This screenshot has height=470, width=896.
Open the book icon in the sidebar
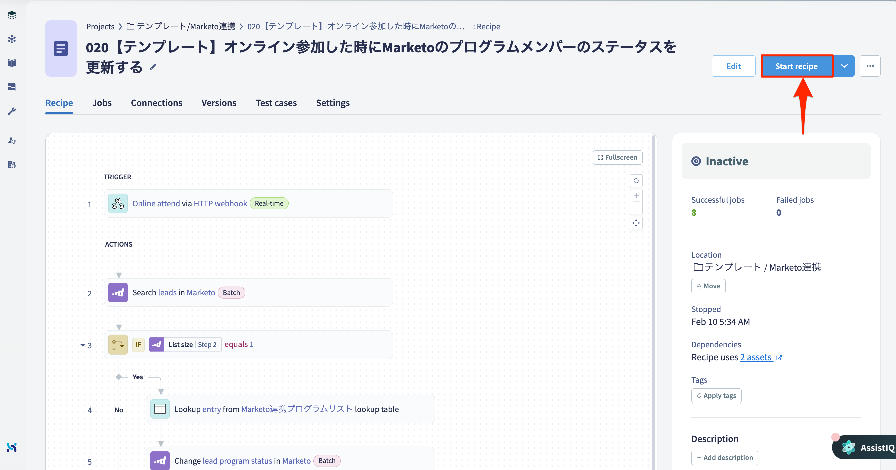coord(12,63)
